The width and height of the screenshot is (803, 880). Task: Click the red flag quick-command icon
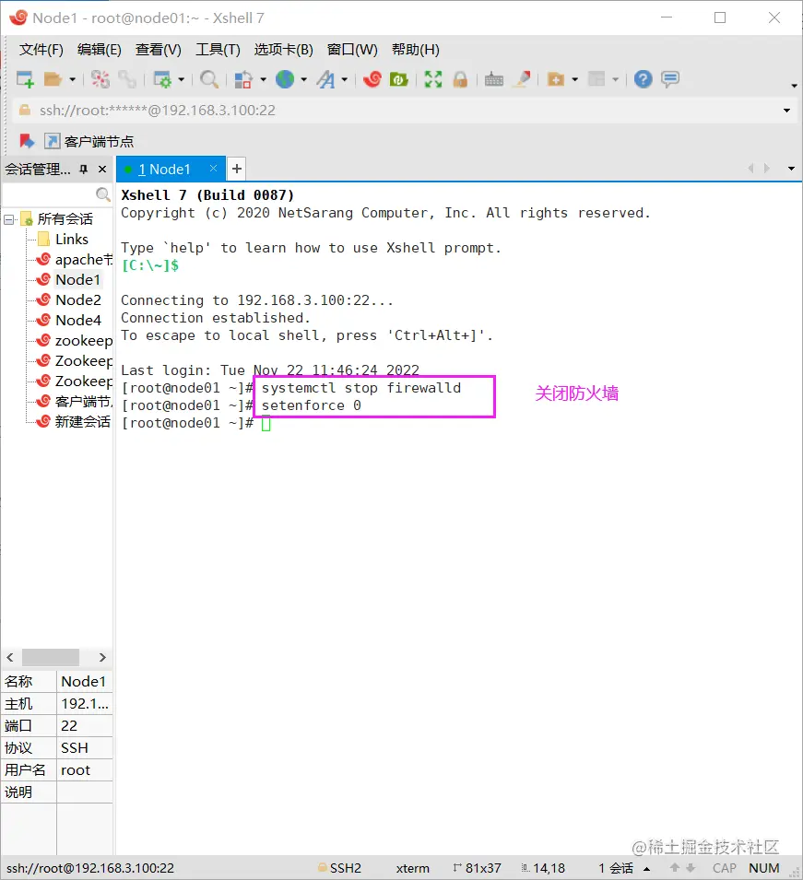[27, 141]
